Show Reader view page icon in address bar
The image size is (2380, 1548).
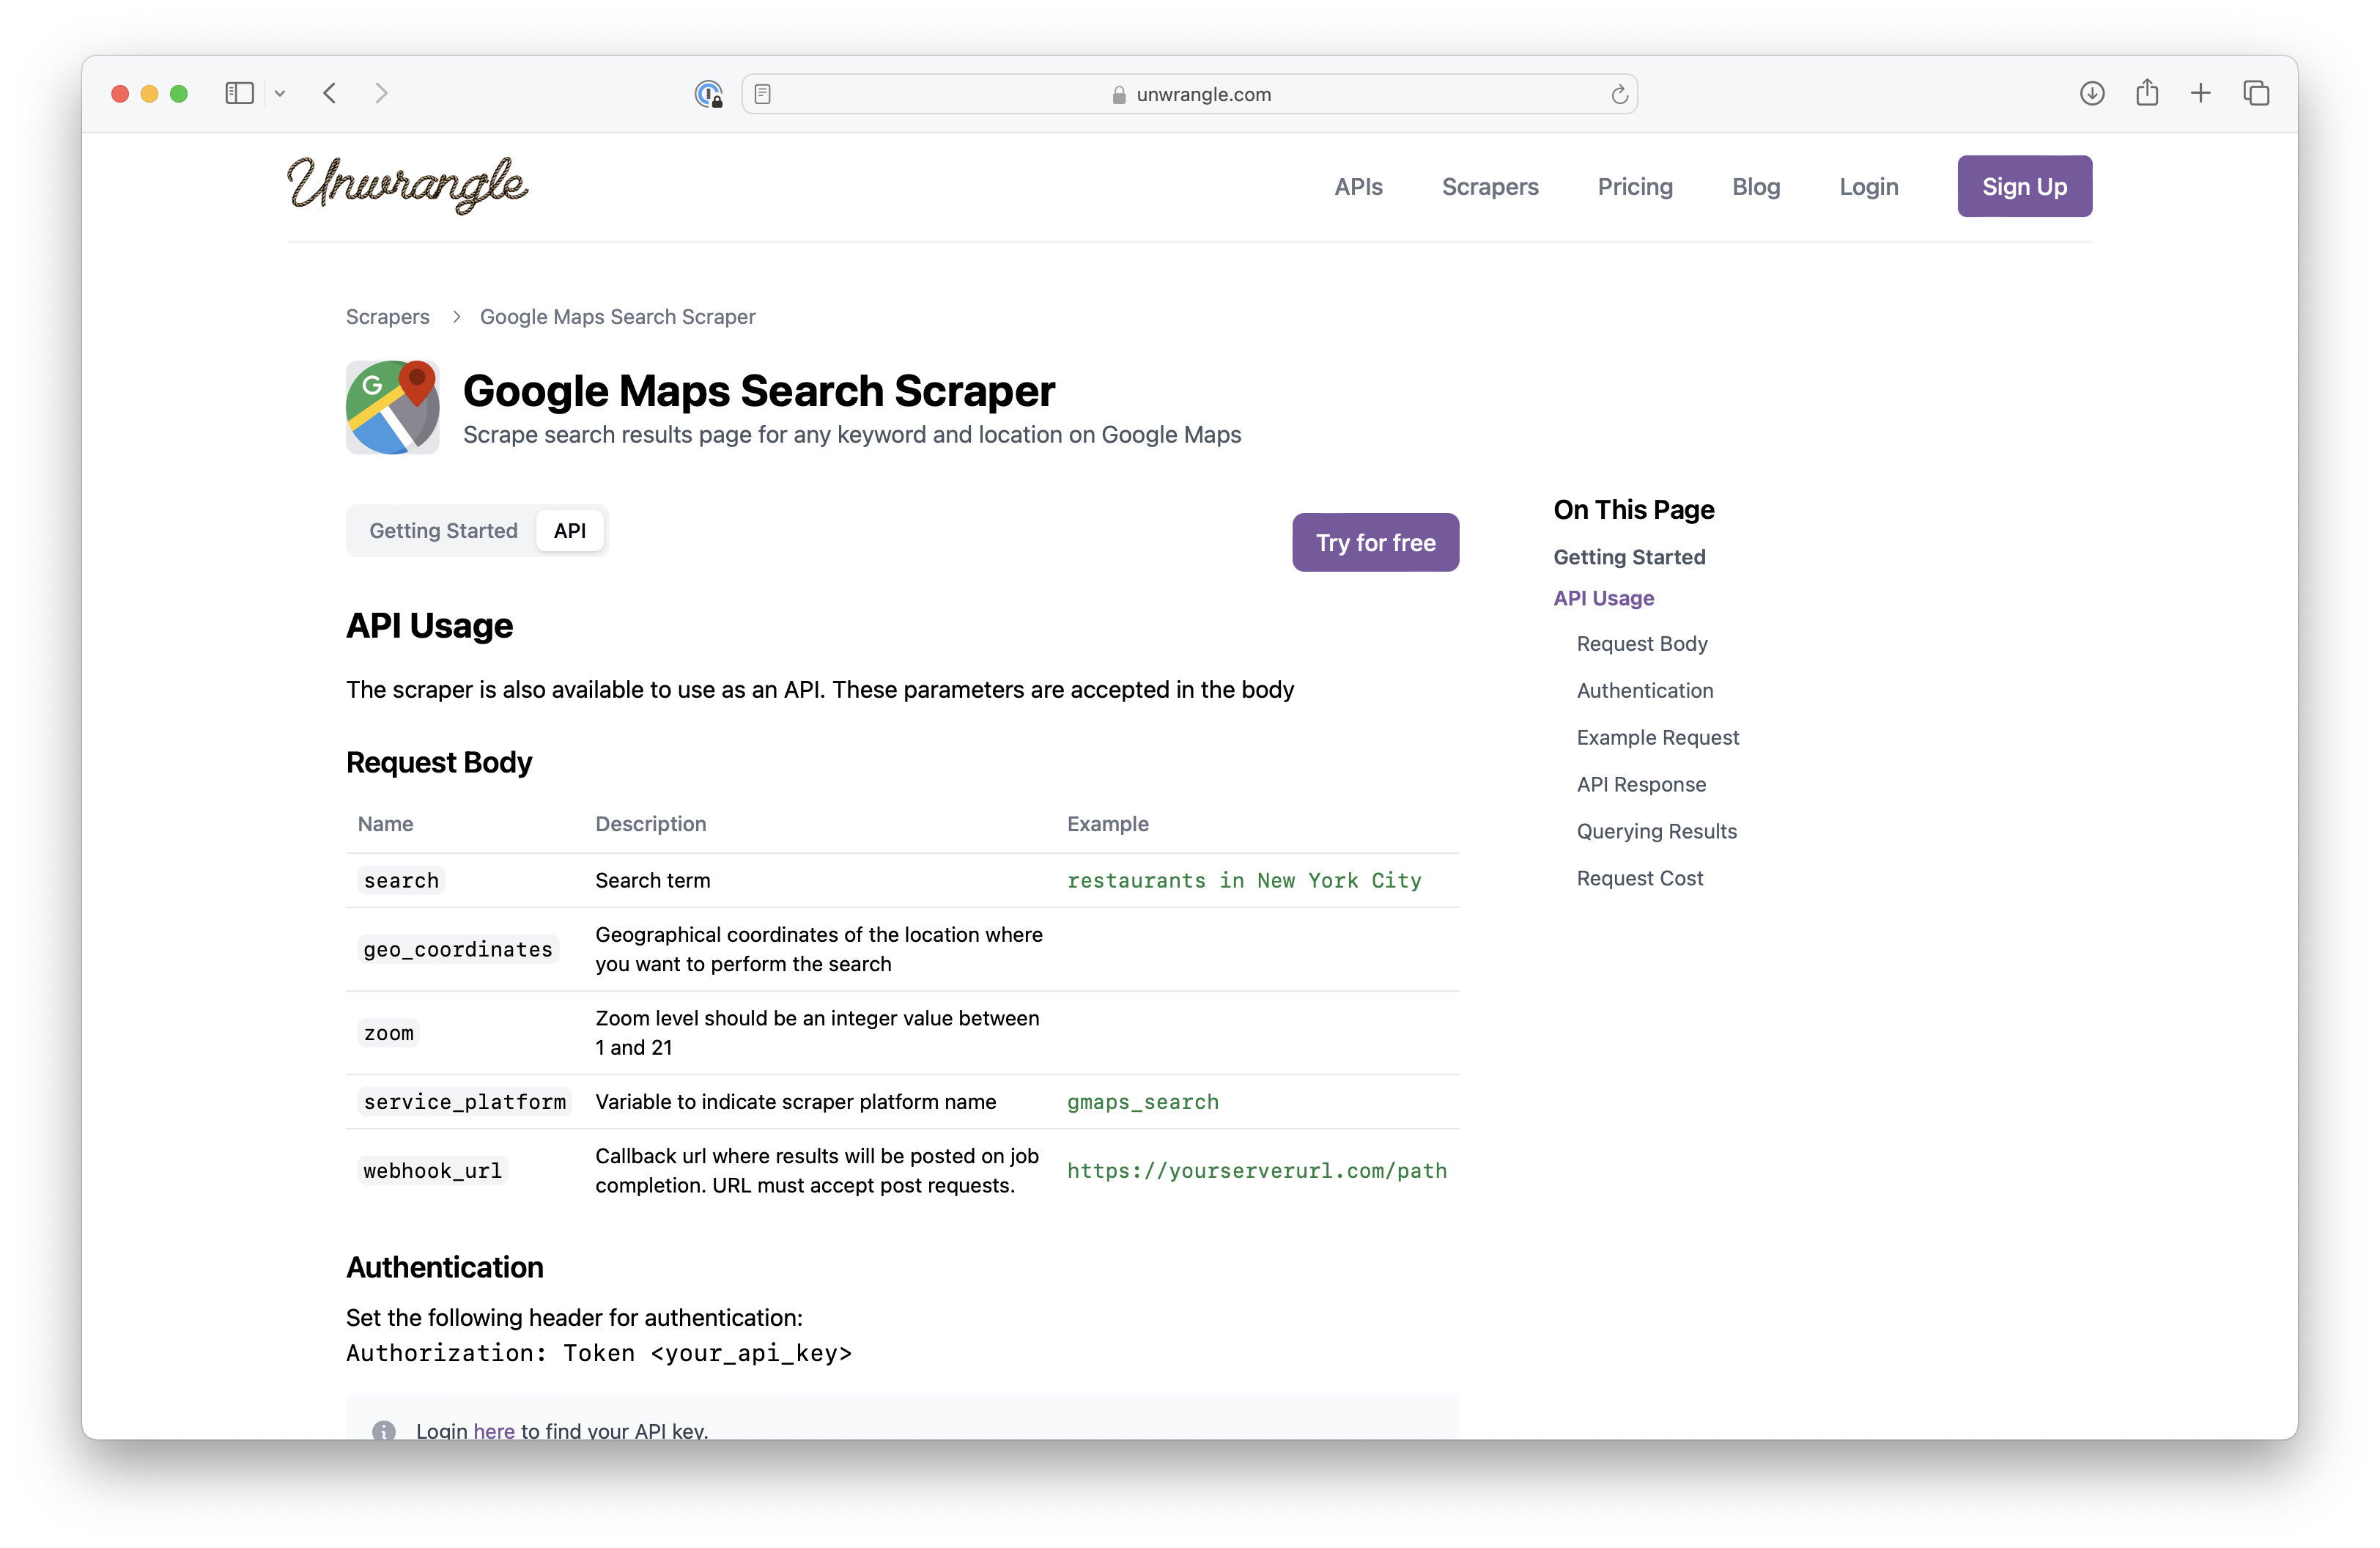[762, 94]
